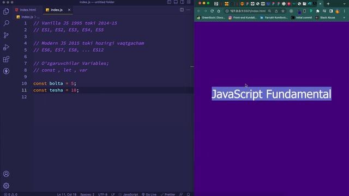This screenshot has width=349, height=196.
Task: Click line number 12 in the gutter
Action: click(x=24, y=97)
